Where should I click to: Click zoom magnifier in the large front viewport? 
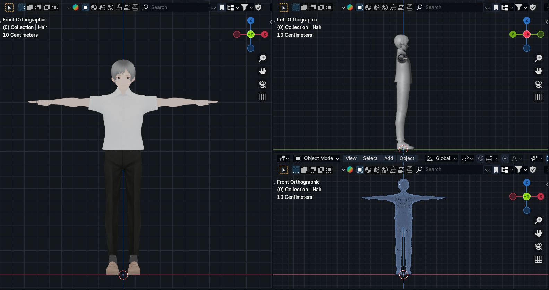coord(263,58)
